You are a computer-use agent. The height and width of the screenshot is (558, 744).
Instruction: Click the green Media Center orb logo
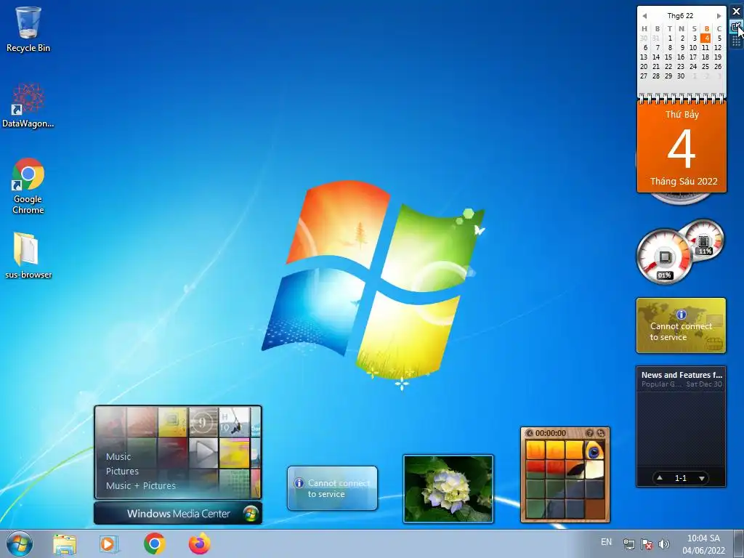coord(251,514)
